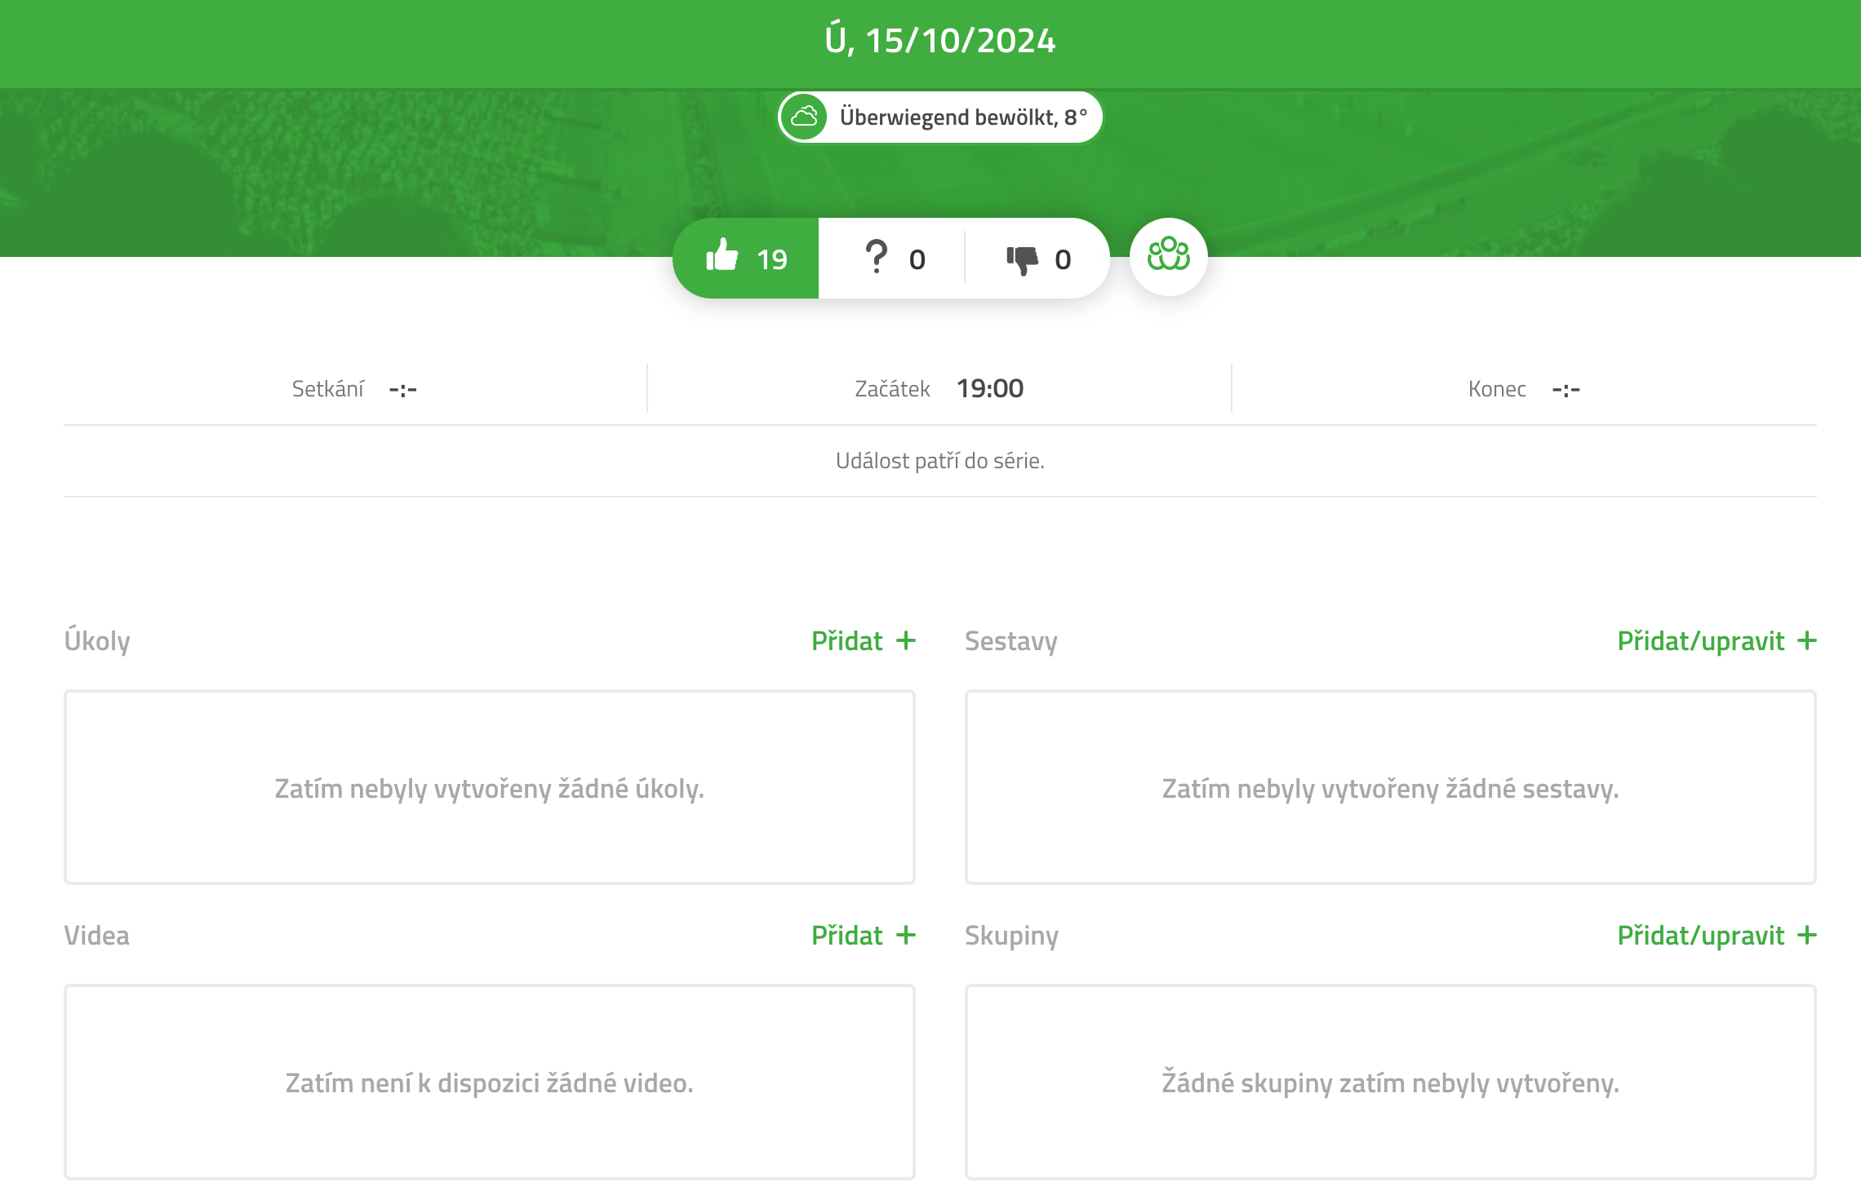Click Přidat/upravit link for Sestavy

pyautogui.click(x=1701, y=641)
